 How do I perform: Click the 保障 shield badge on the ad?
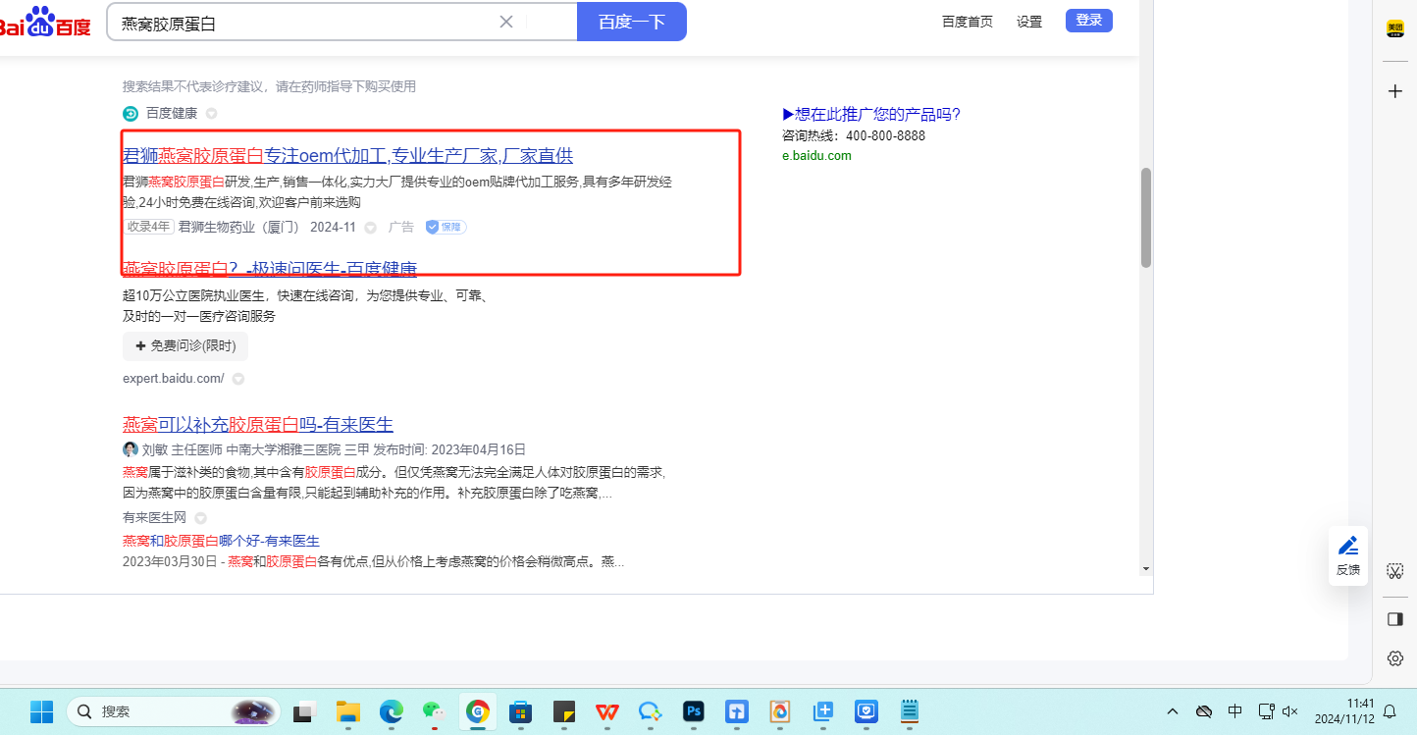tap(446, 227)
